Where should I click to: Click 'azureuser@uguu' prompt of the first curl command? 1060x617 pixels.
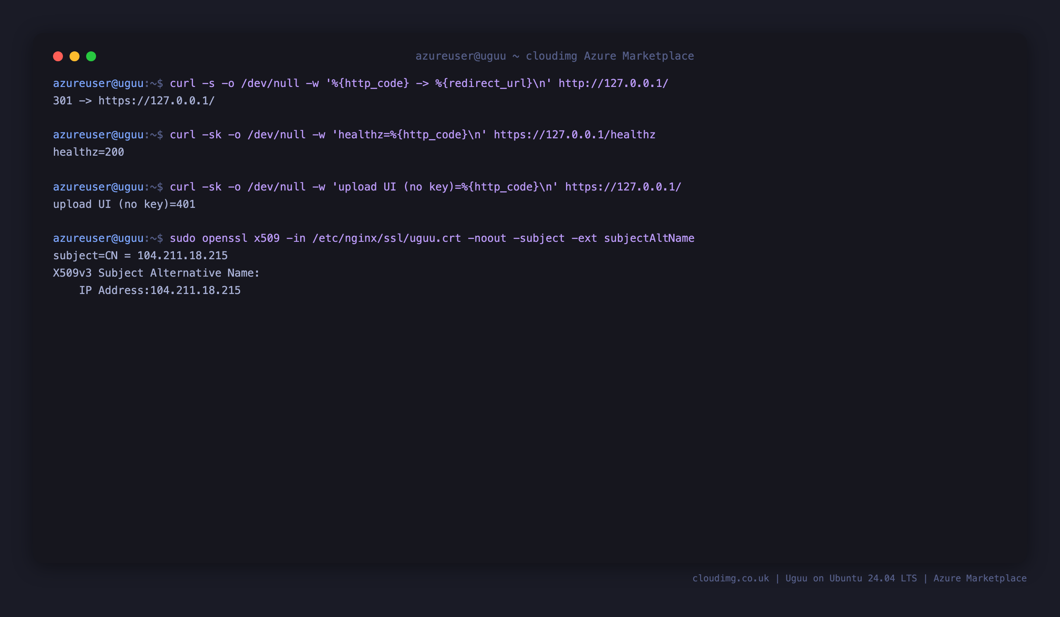point(99,83)
